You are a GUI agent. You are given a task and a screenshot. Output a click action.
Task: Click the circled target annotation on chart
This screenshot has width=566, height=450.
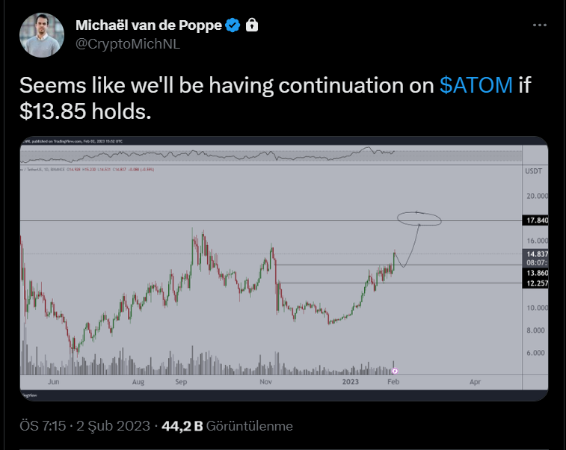coord(419,218)
